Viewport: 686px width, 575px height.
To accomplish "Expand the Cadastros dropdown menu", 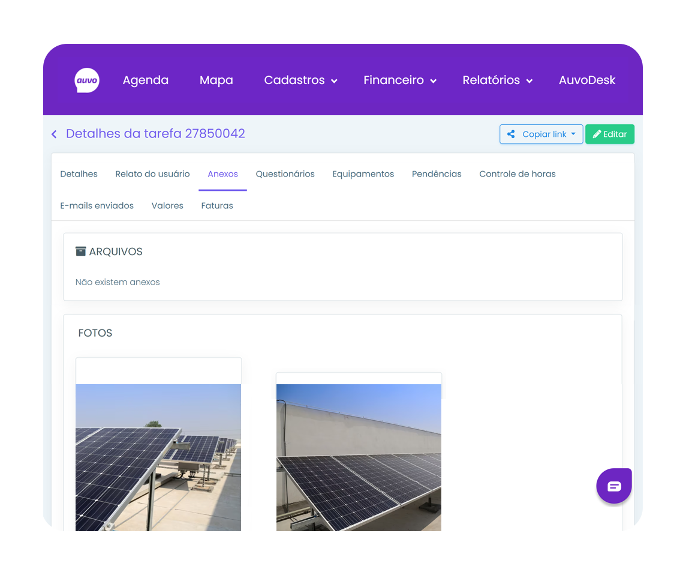I will [x=300, y=80].
